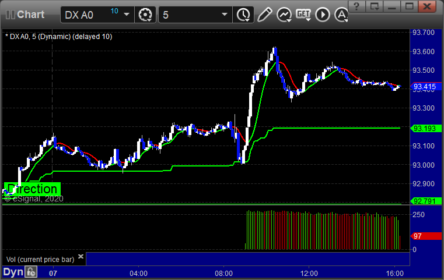The height and width of the screenshot is (280, 444).
Task: Click the 93.300 price axis label
Action: coord(424,108)
